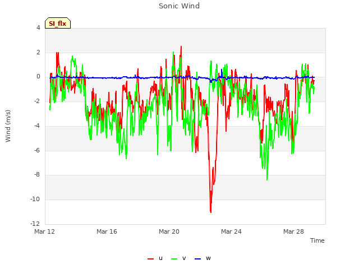Viewport: 359px width, 269px height.
Task: Toggle the v series in legend
Action: (178, 258)
